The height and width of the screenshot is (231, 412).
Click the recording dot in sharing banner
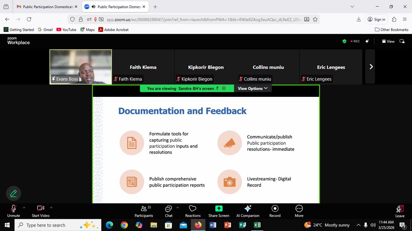click(224, 88)
